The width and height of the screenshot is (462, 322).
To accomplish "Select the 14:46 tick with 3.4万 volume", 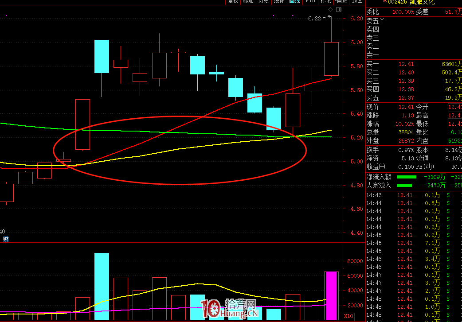I will point(414,259).
